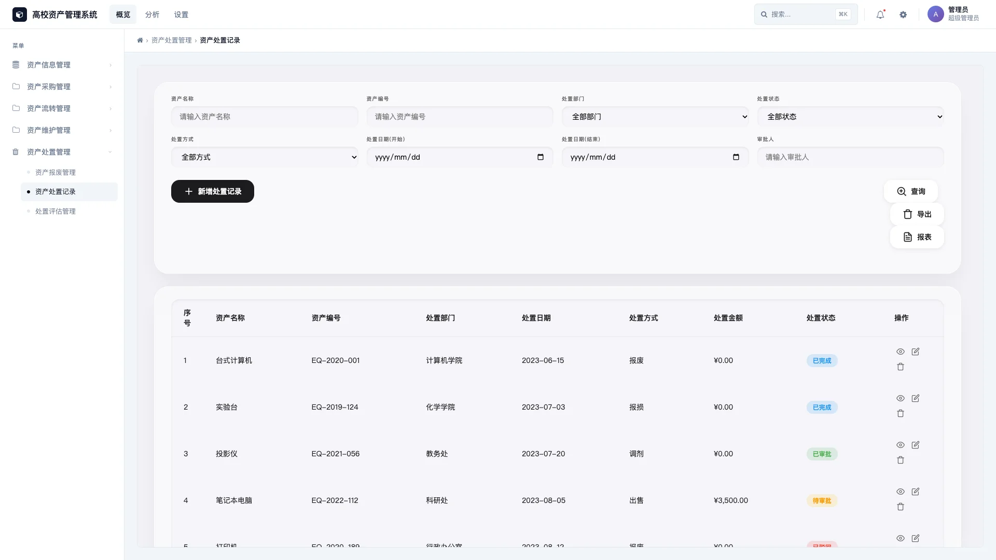
Task: View details of 台式计算机 via eye icon
Action: click(901, 352)
